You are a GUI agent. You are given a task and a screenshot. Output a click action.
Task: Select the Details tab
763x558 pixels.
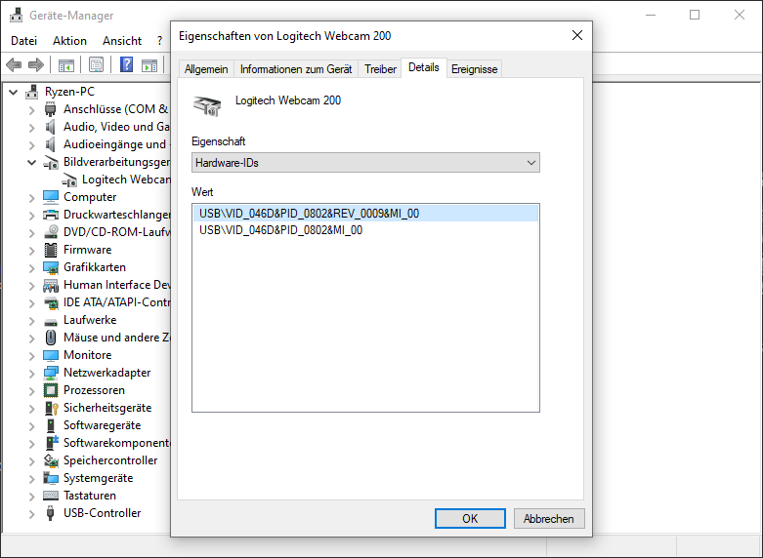click(423, 67)
